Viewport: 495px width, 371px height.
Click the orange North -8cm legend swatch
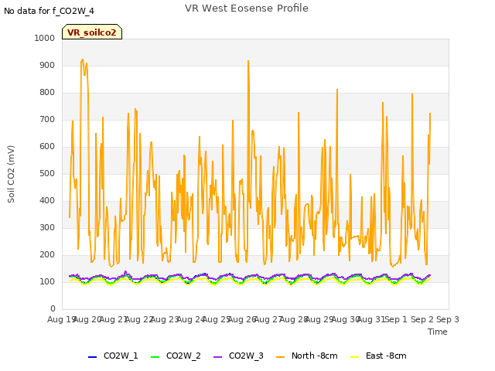click(280, 357)
